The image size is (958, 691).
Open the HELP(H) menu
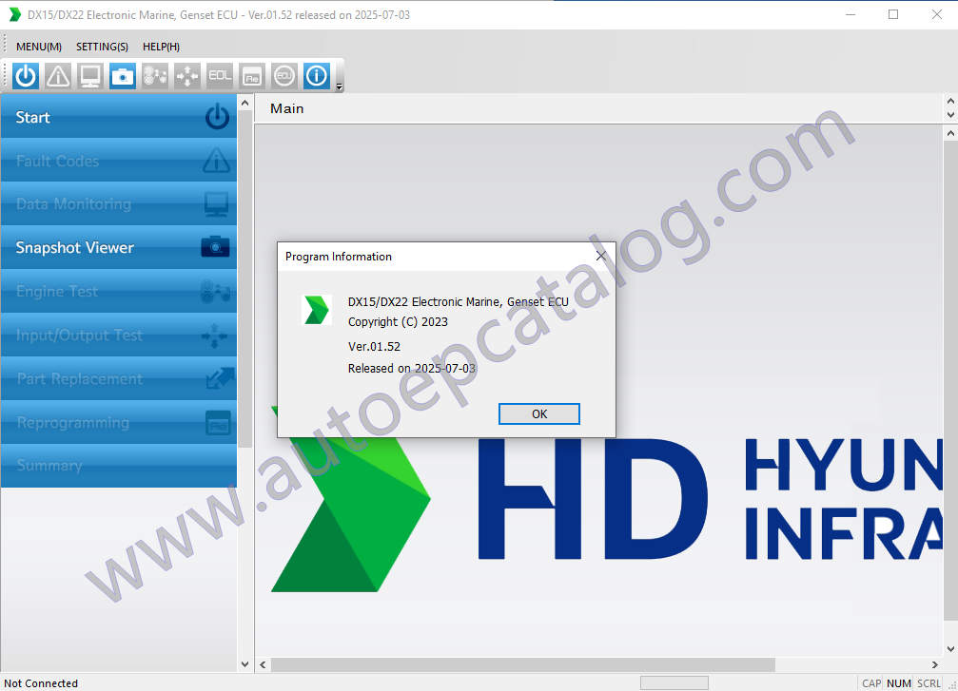click(161, 47)
